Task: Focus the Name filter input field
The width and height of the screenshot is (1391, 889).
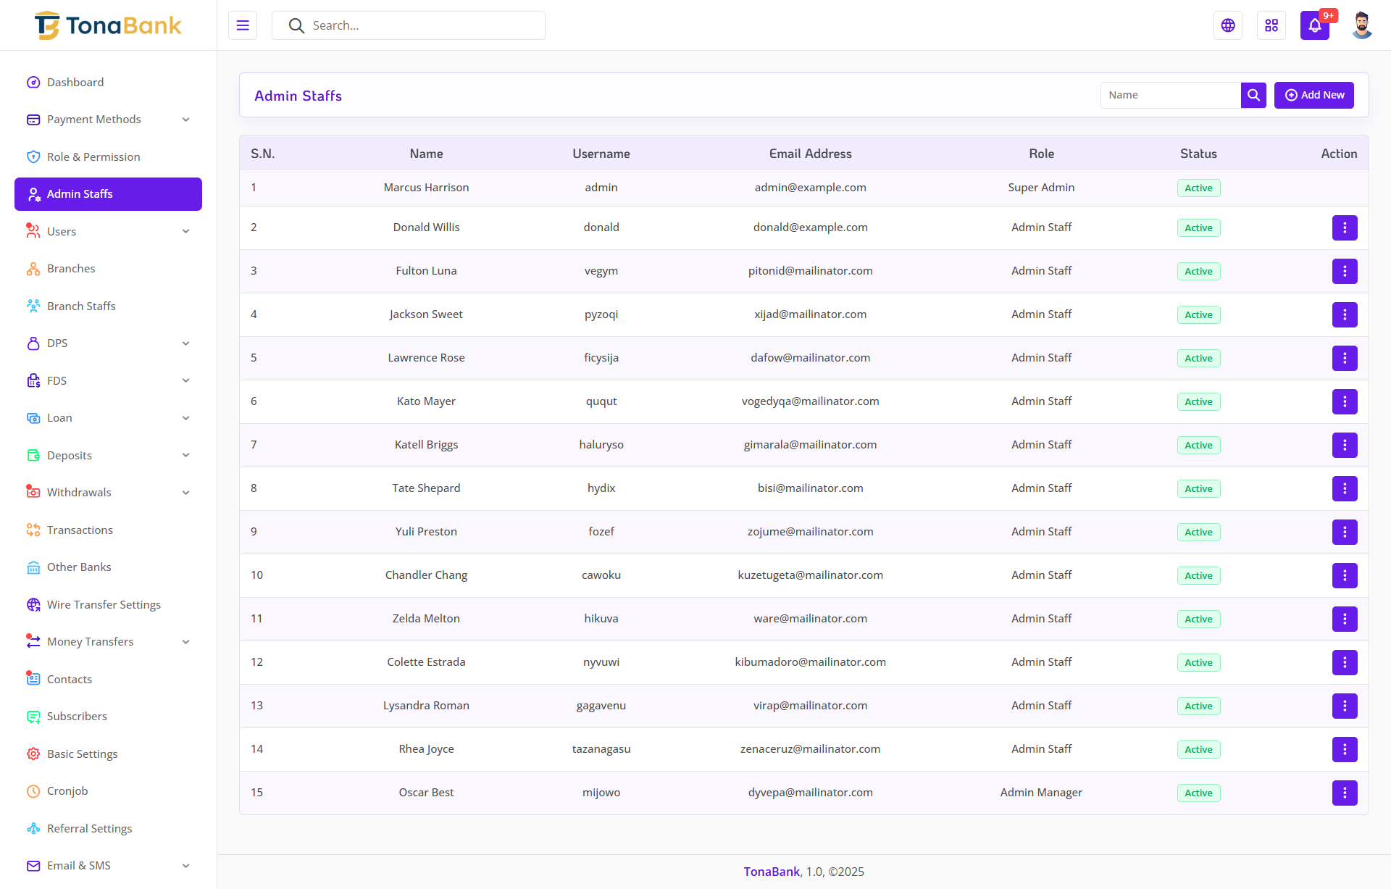Action: click(1170, 95)
